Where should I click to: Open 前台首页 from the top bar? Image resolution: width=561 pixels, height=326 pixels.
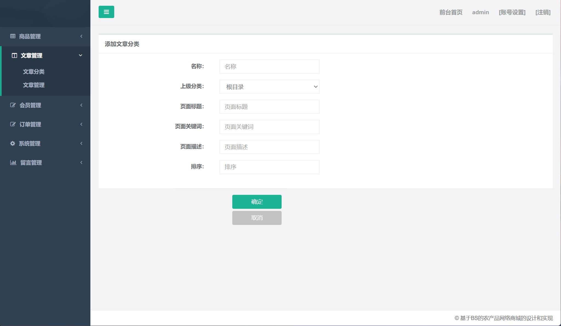[x=450, y=12]
